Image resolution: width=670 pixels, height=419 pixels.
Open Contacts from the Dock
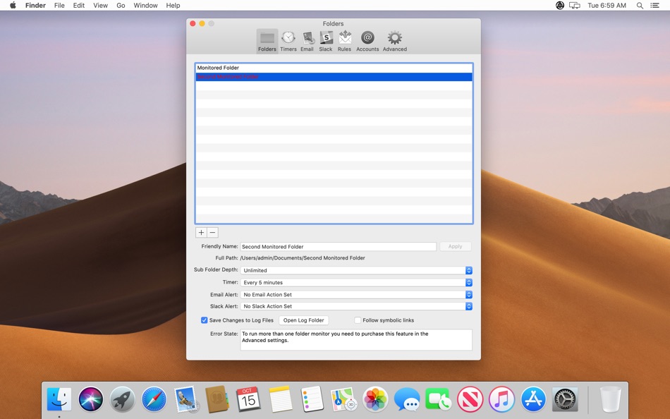217,399
